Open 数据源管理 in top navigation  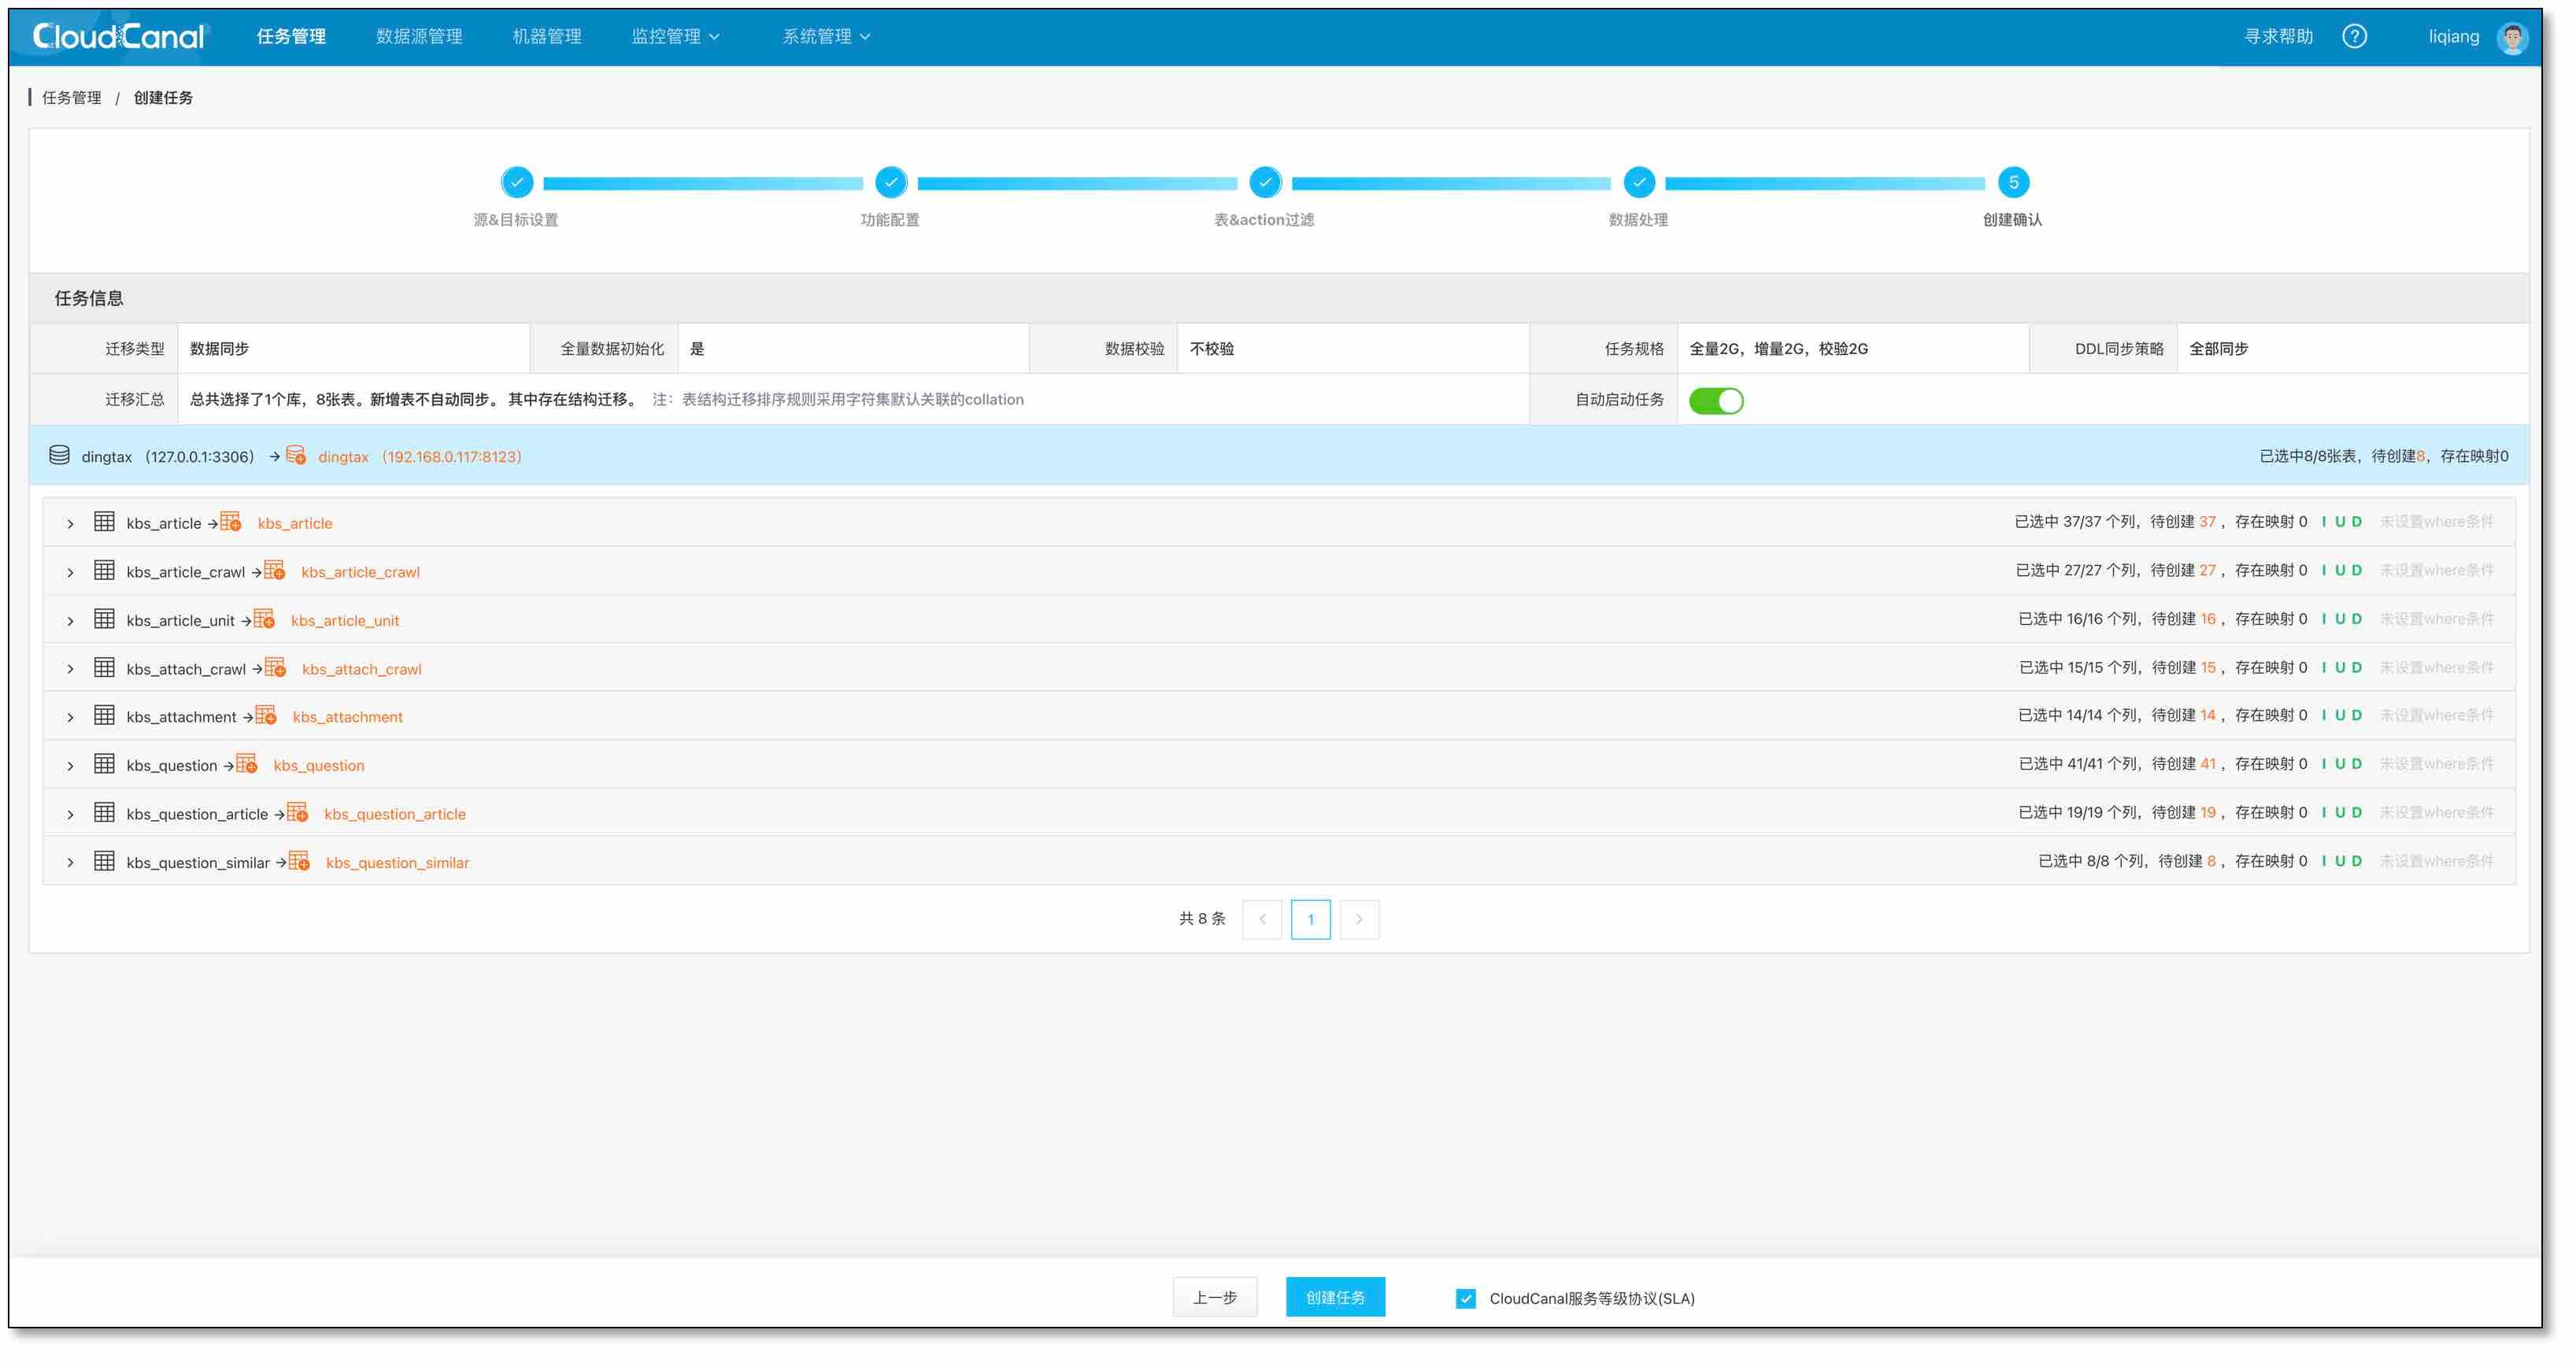[419, 37]
